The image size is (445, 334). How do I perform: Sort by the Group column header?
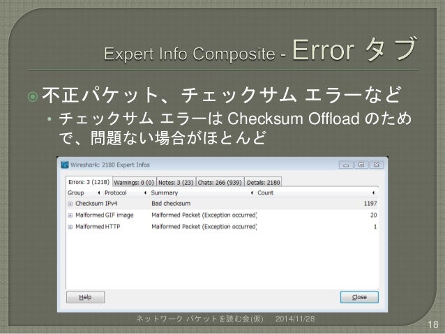coord(84,192)
